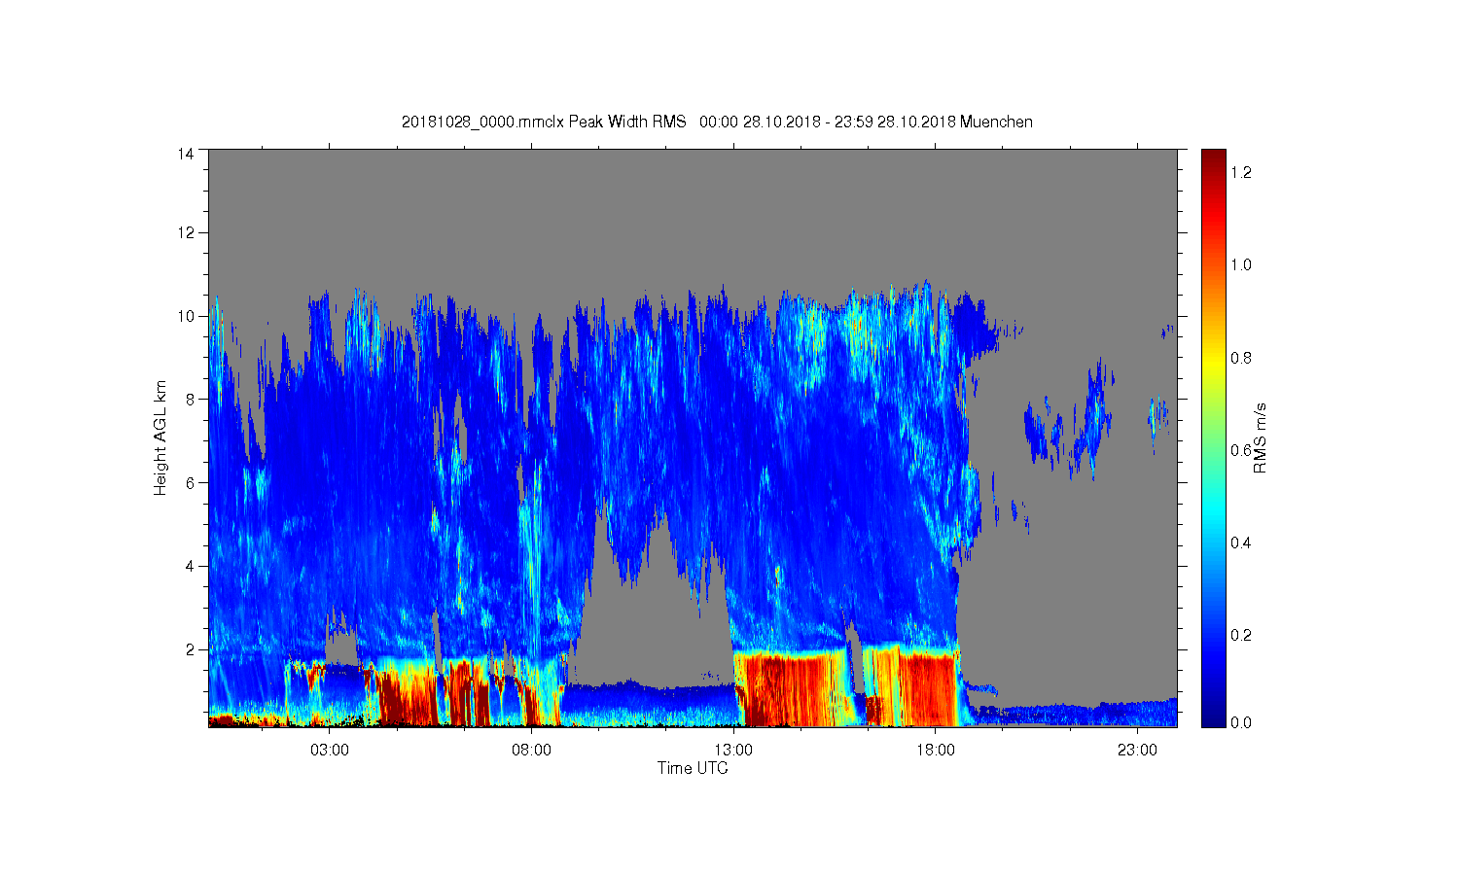
Task: Click the 03:00 time tick label
Action: (329, 751)
